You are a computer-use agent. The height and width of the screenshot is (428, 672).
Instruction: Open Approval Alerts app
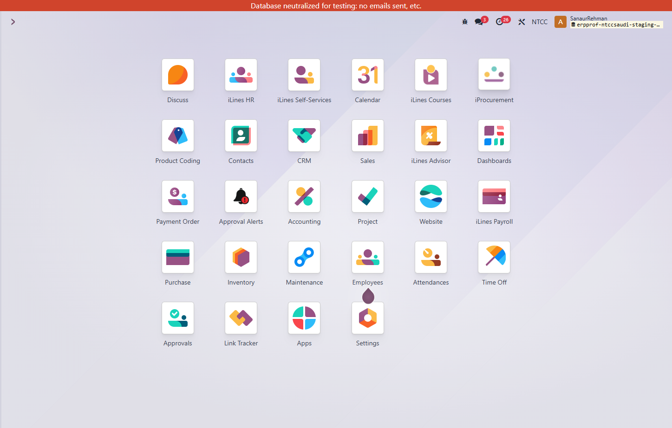pos(241,196)
